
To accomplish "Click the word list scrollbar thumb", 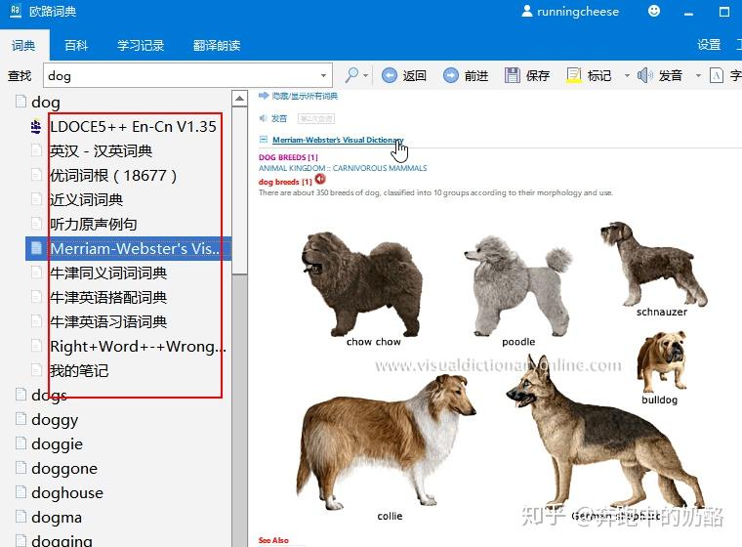I will (x=239, y=190).
